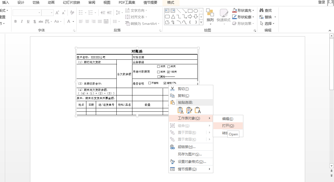Toggle text Shadow formatting

35,21
